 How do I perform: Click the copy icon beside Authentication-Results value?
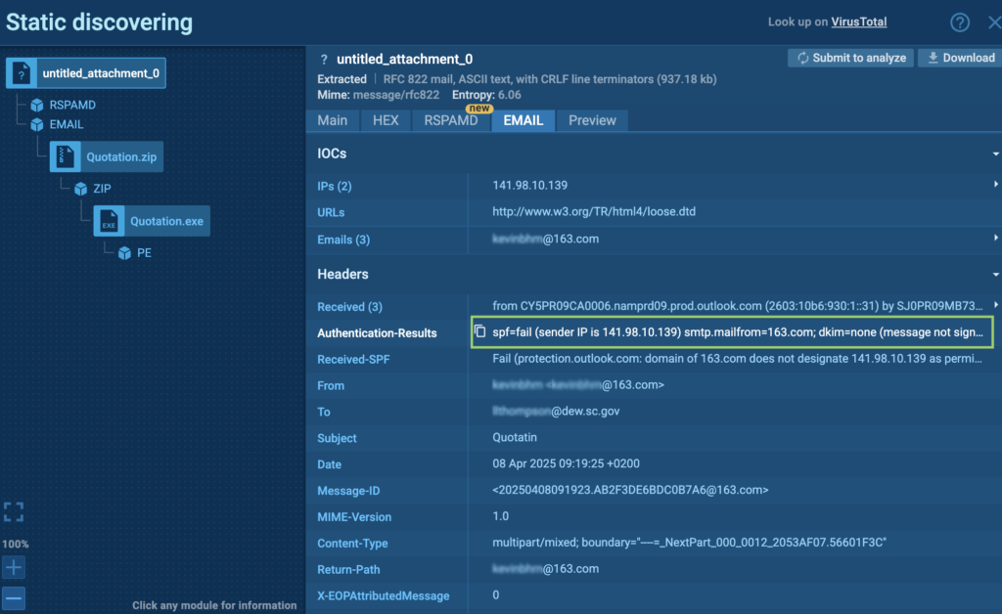(x=479, y=332)
